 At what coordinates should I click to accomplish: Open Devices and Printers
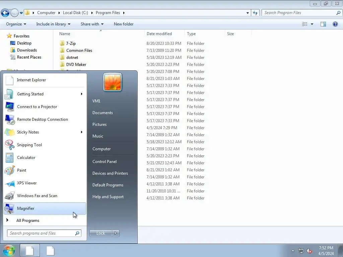(x=110, y=173)
